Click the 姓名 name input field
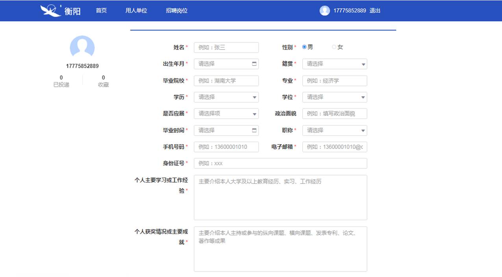The image size is (502, 277). pos(226,47)
